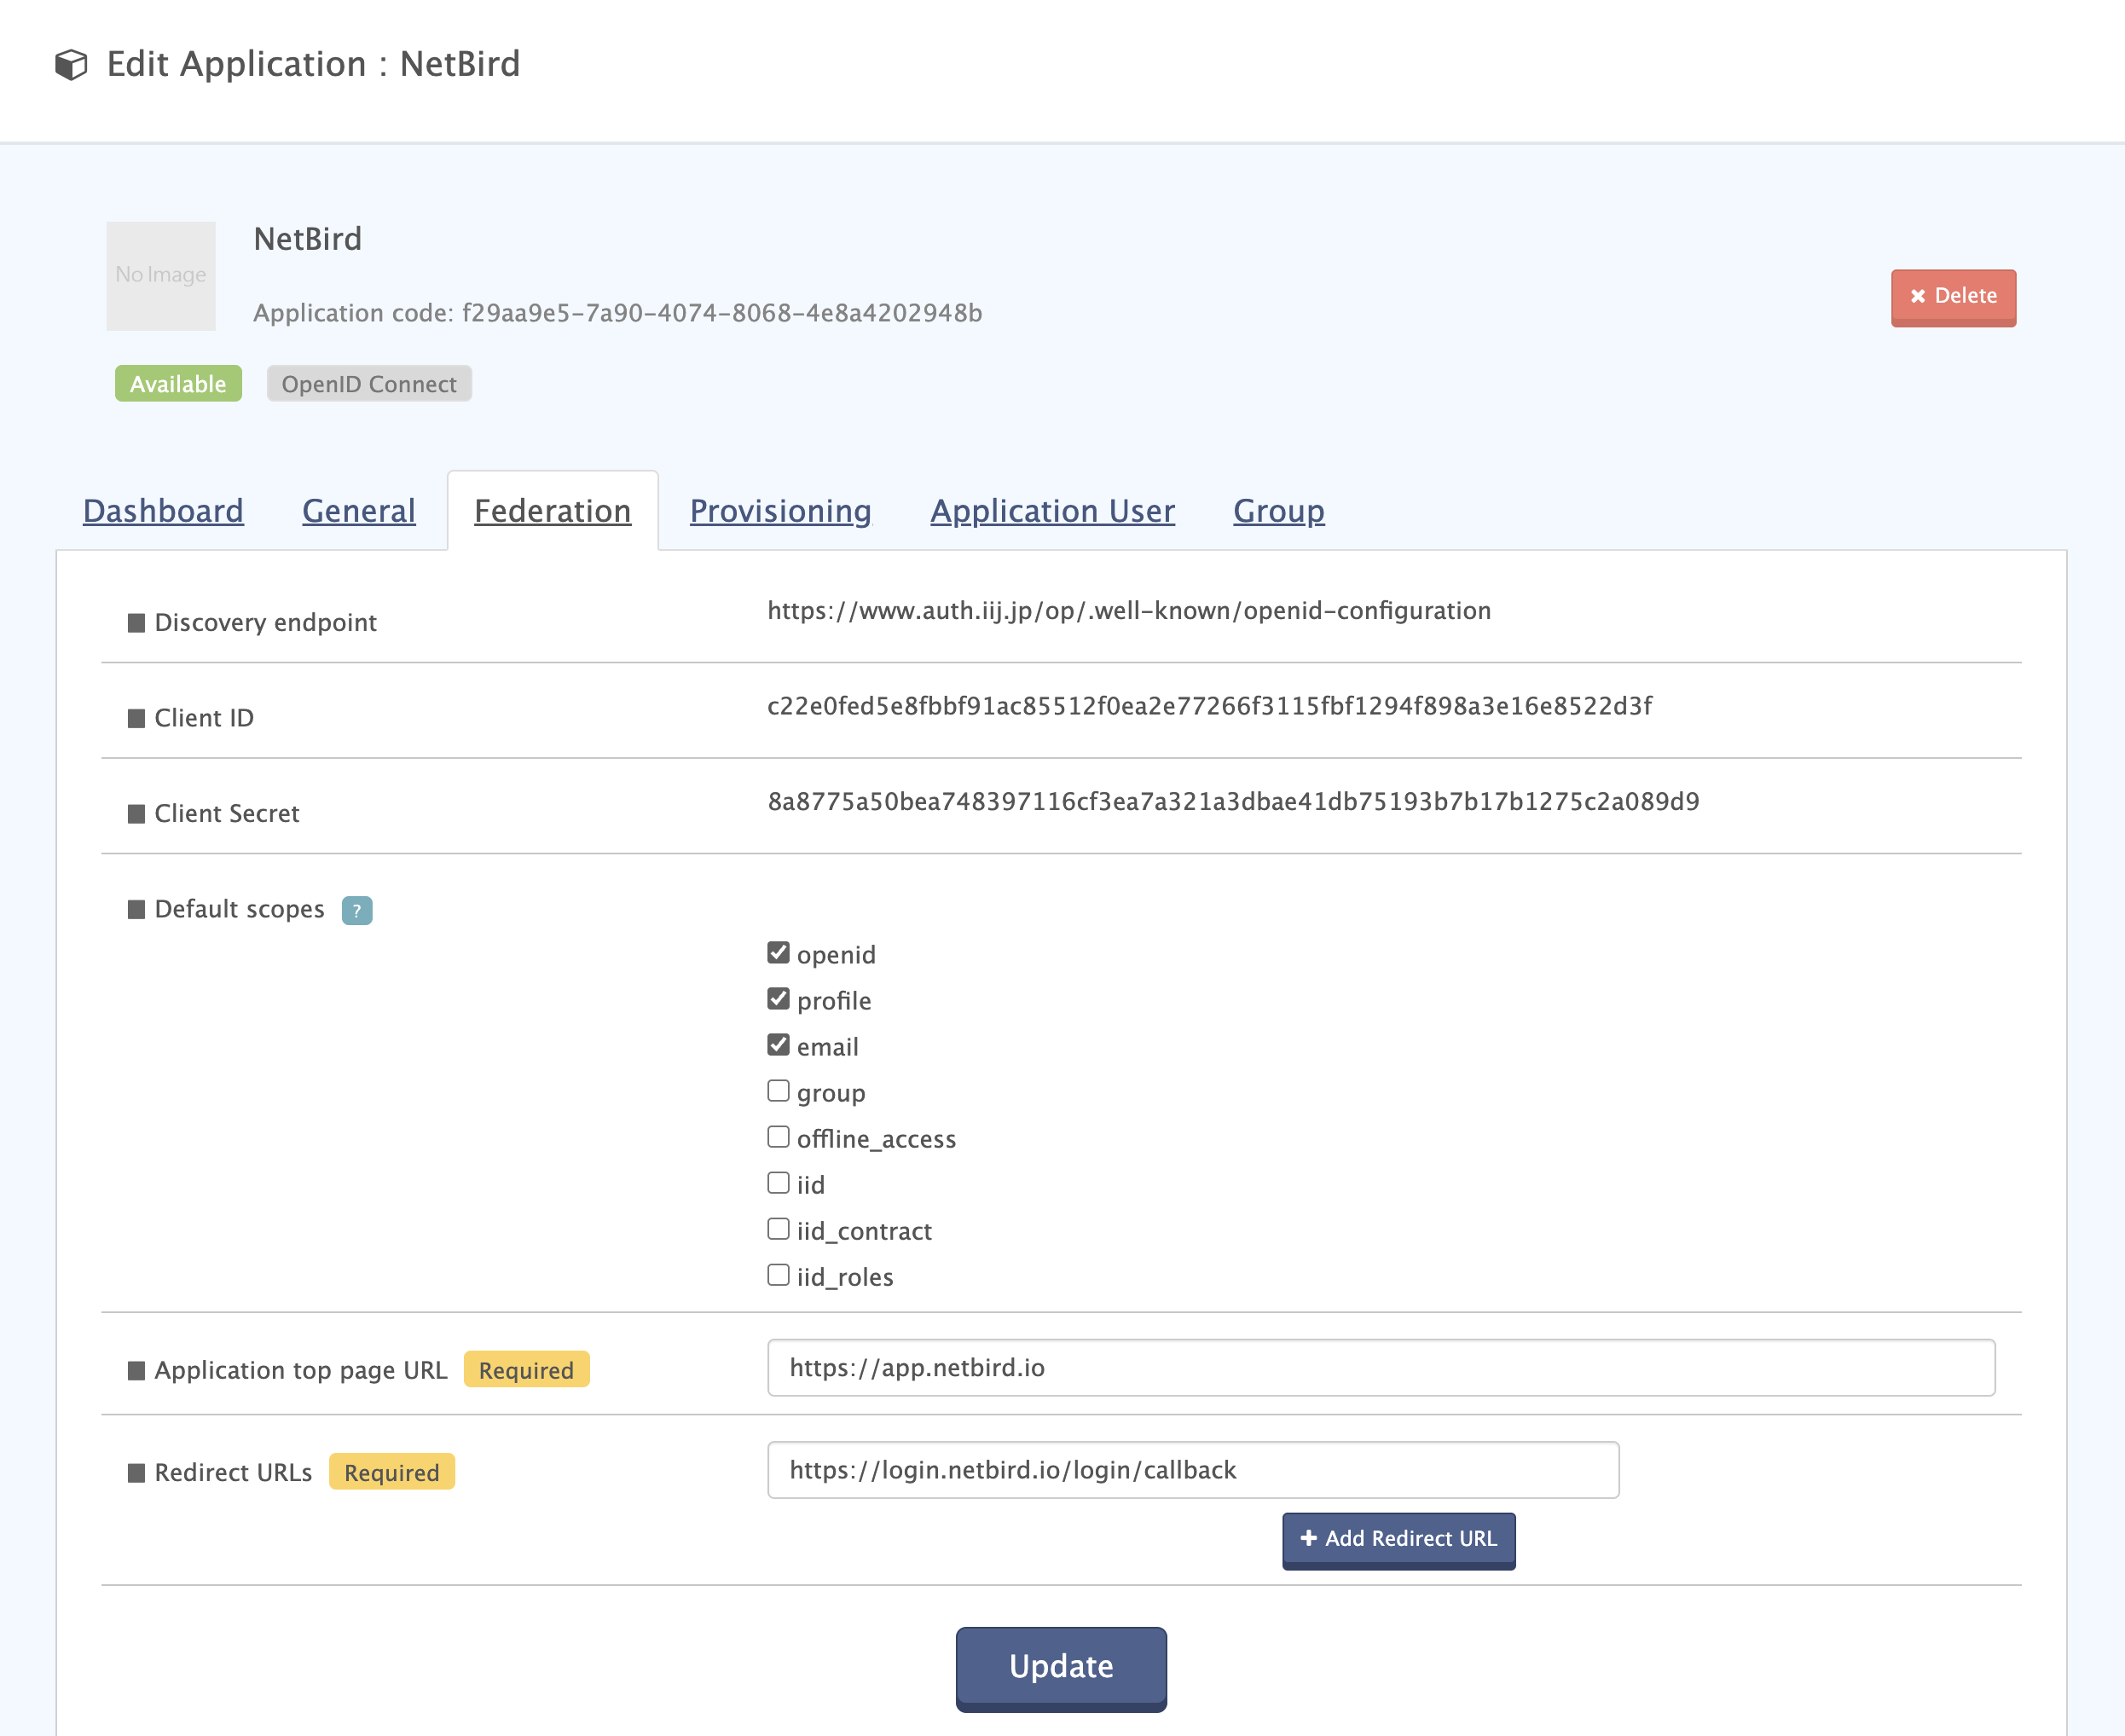Uncheck the openid scope

pyautogui.click(x=778, y=952)
